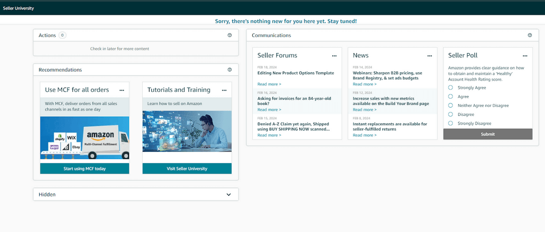Read more about Increase sales with new metrics
This screenshot has width=545, height=232.
pos(365,109)
